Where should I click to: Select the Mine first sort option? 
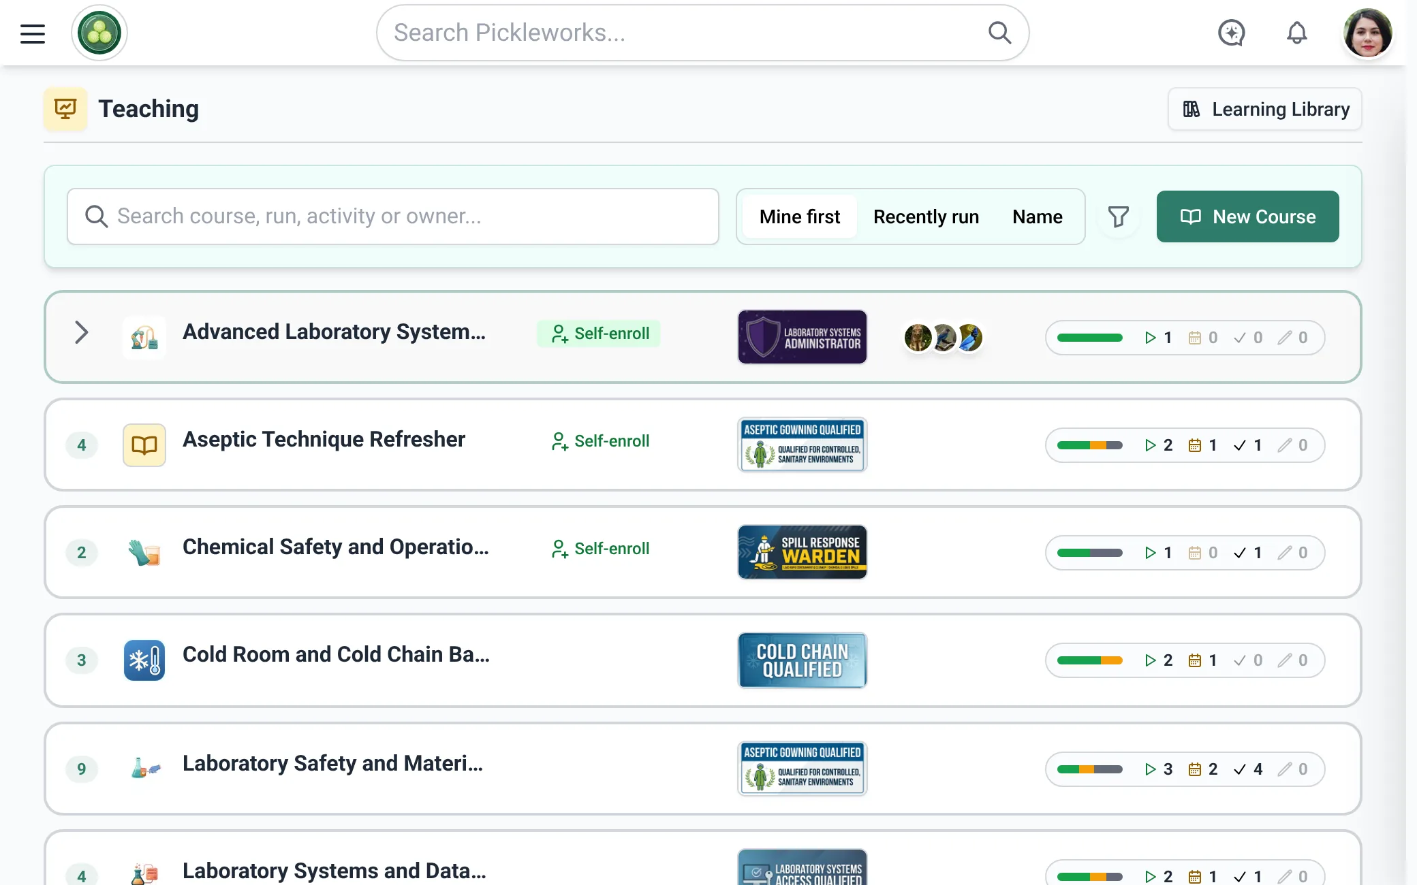pos(800,216)
